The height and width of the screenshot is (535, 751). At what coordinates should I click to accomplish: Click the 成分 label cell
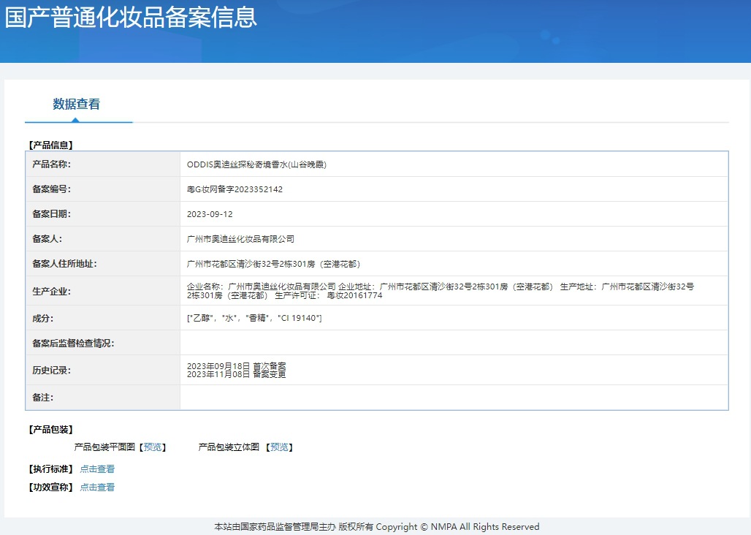point(102,318)
